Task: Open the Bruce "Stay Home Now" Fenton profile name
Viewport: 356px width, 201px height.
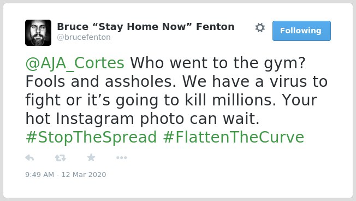Action: click(x=146, y=27)
